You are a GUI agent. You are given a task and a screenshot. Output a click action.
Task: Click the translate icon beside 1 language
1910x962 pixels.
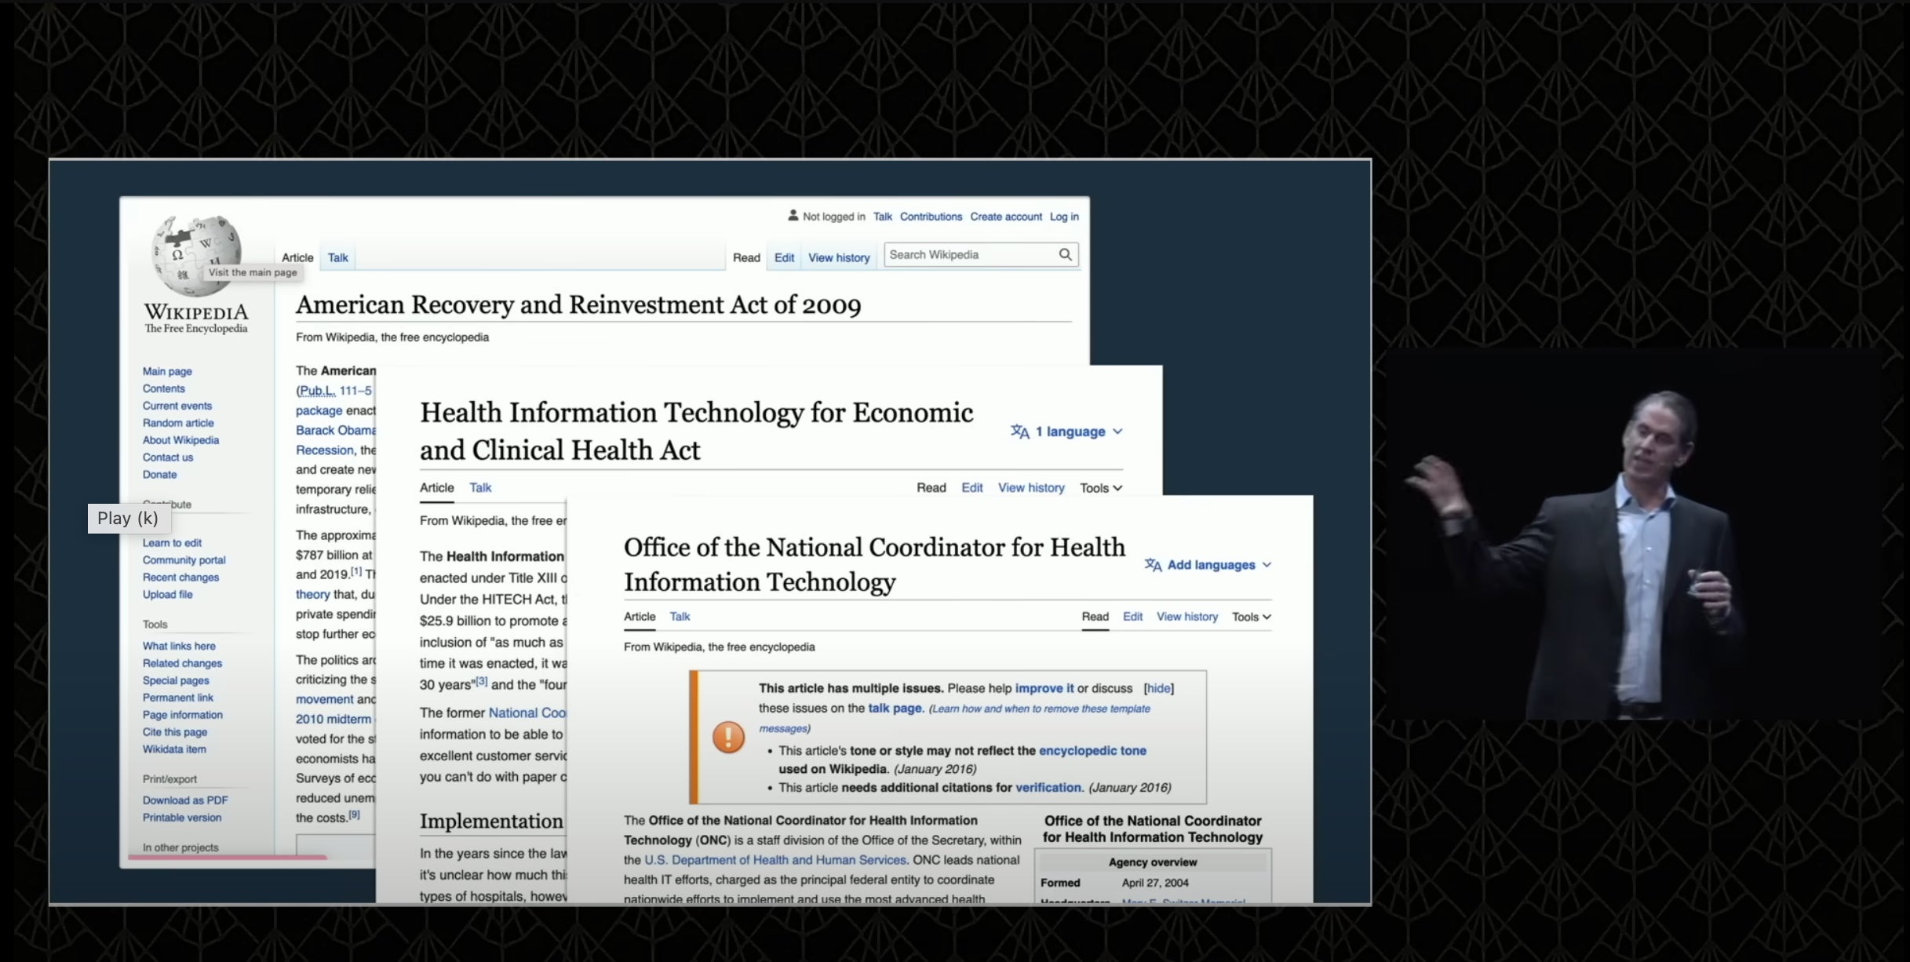(x=1019, y=432)
